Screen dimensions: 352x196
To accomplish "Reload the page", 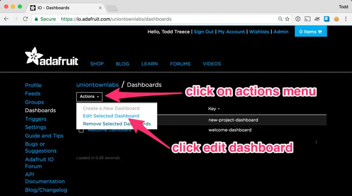I will 25,19.
